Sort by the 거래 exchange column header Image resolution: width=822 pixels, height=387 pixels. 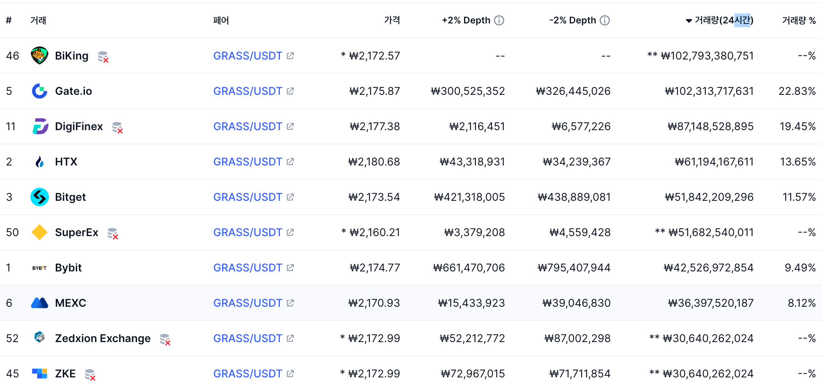(38, 20)
